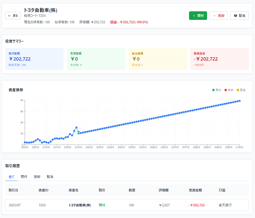Click the red 損益 loss text in header
Screen dimensions: 255x218
pos(129,22)
